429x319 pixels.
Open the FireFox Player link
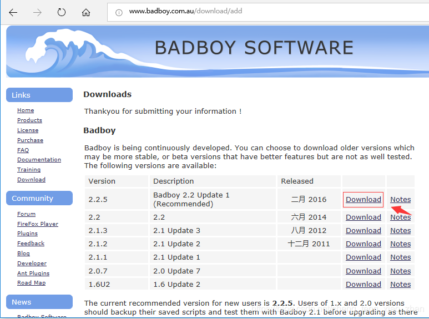38,224
